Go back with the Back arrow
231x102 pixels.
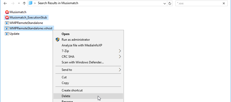(x=5, y=3)
